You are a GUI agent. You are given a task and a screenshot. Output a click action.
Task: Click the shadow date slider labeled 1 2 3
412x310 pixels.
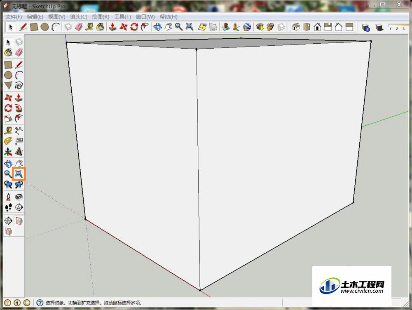click(398, 27)
